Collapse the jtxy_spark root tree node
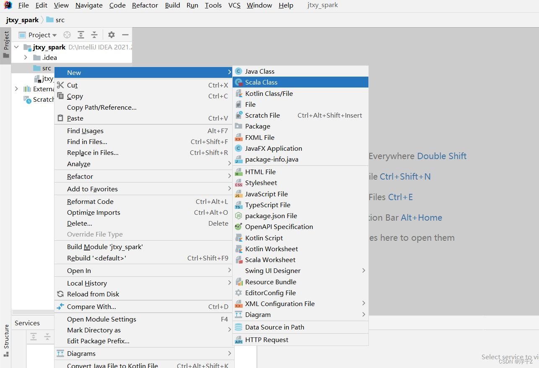 (17, 47)
